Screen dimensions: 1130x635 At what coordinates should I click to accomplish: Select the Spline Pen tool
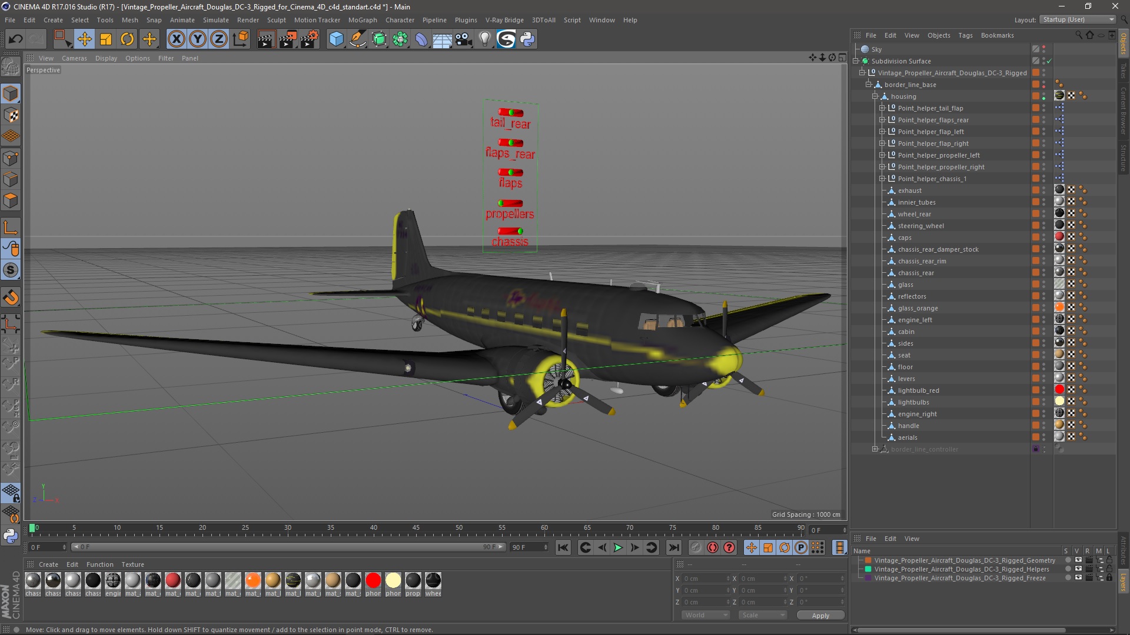click(358, 39)
